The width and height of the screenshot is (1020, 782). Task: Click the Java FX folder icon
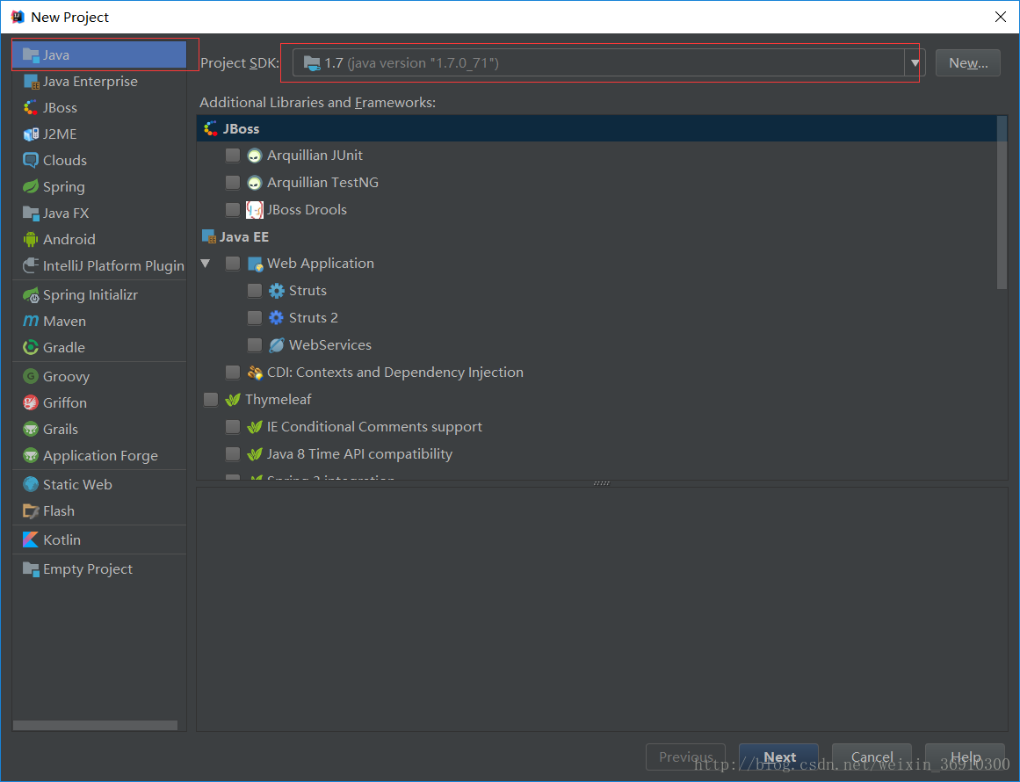coord(31,213)
